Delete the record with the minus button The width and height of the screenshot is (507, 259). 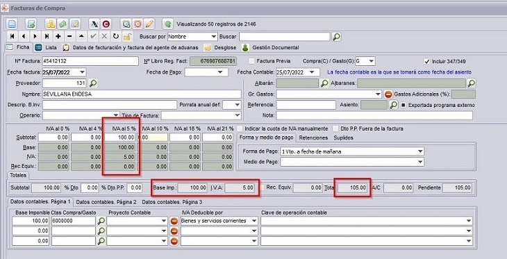click(70, 36)
